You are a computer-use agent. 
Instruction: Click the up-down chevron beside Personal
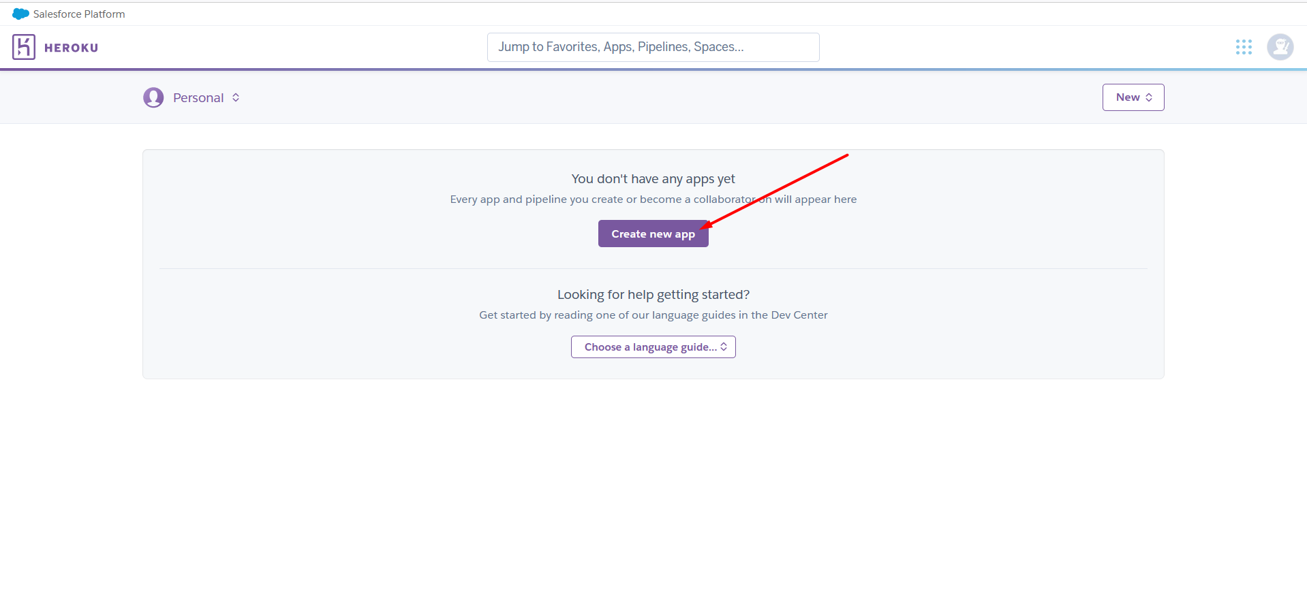click(x=236, y=97)
